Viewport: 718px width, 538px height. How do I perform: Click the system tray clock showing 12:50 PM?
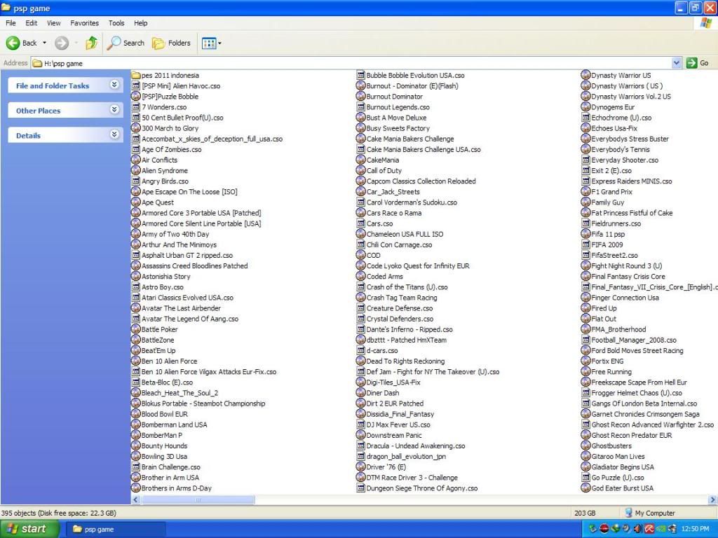(x=695, y=530)
